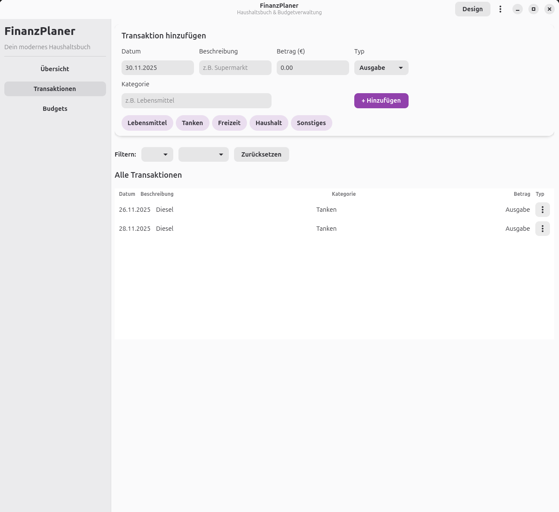Click the Design button in header
The width and height of the screenshot is (559, 512).
472,9
